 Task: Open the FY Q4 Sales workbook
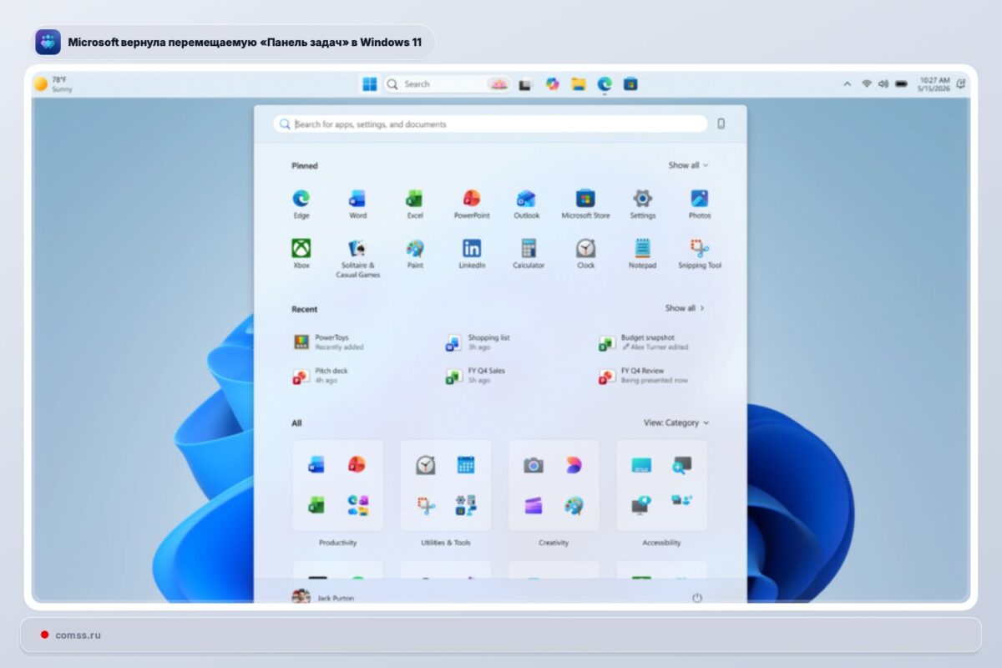coord(476,376)
